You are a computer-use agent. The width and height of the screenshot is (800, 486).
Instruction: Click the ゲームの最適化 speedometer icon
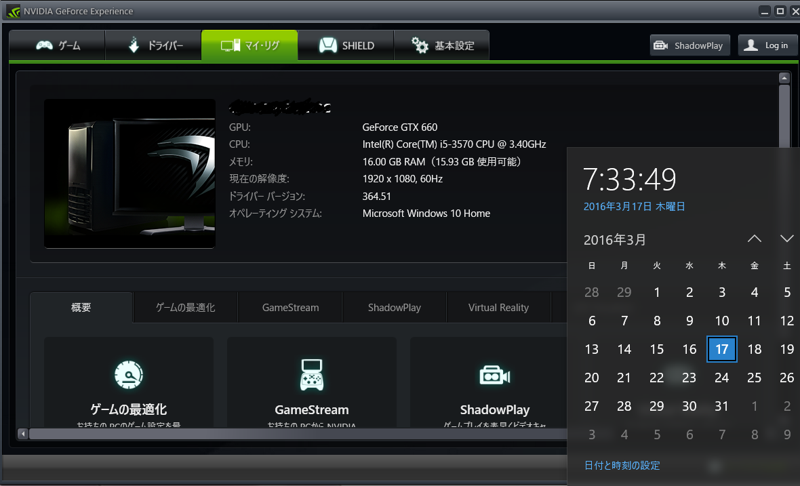pyautogui.click(x=128, y=375)
